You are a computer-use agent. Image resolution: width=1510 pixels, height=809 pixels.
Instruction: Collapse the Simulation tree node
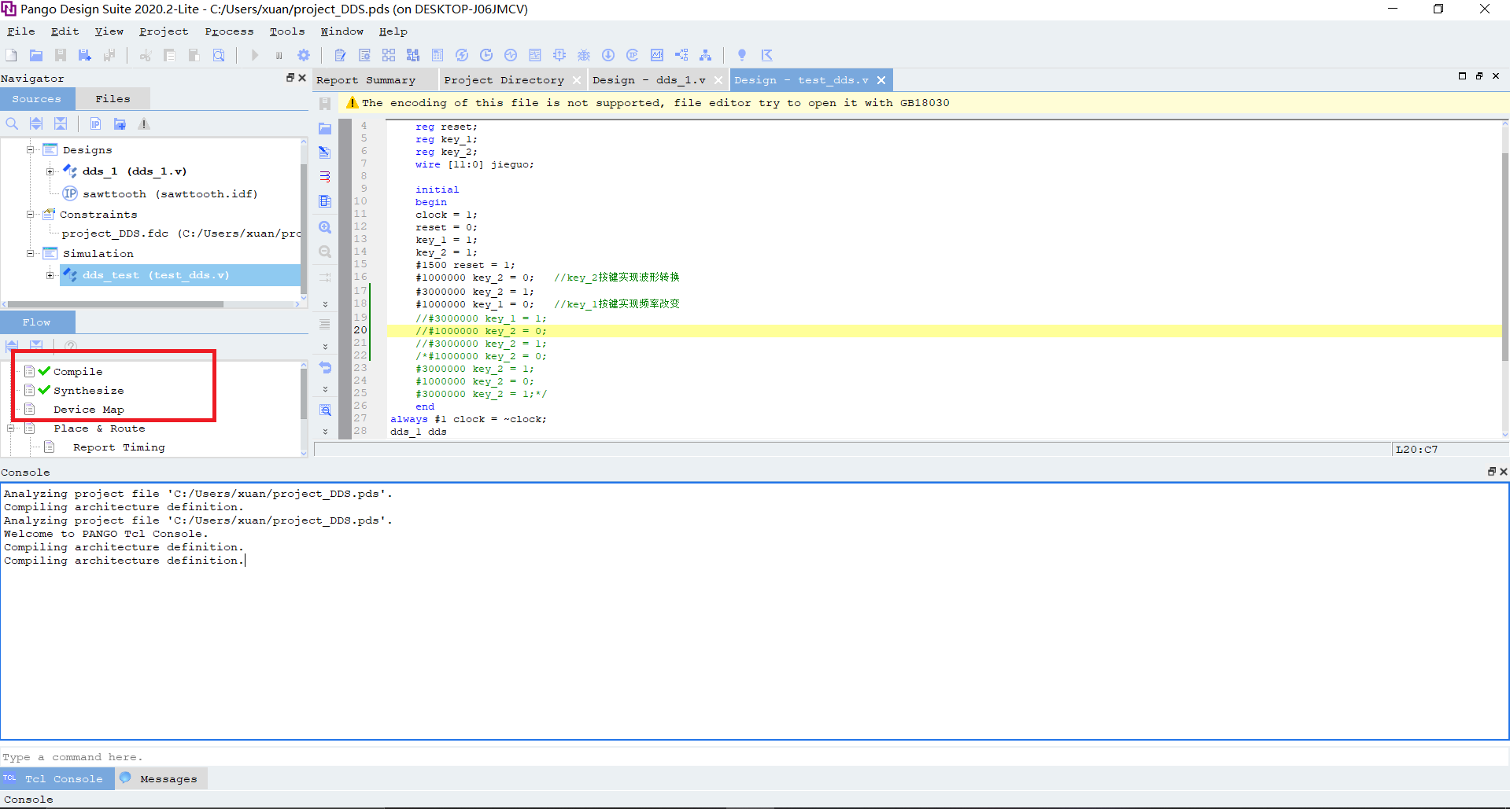click(30, 253)
